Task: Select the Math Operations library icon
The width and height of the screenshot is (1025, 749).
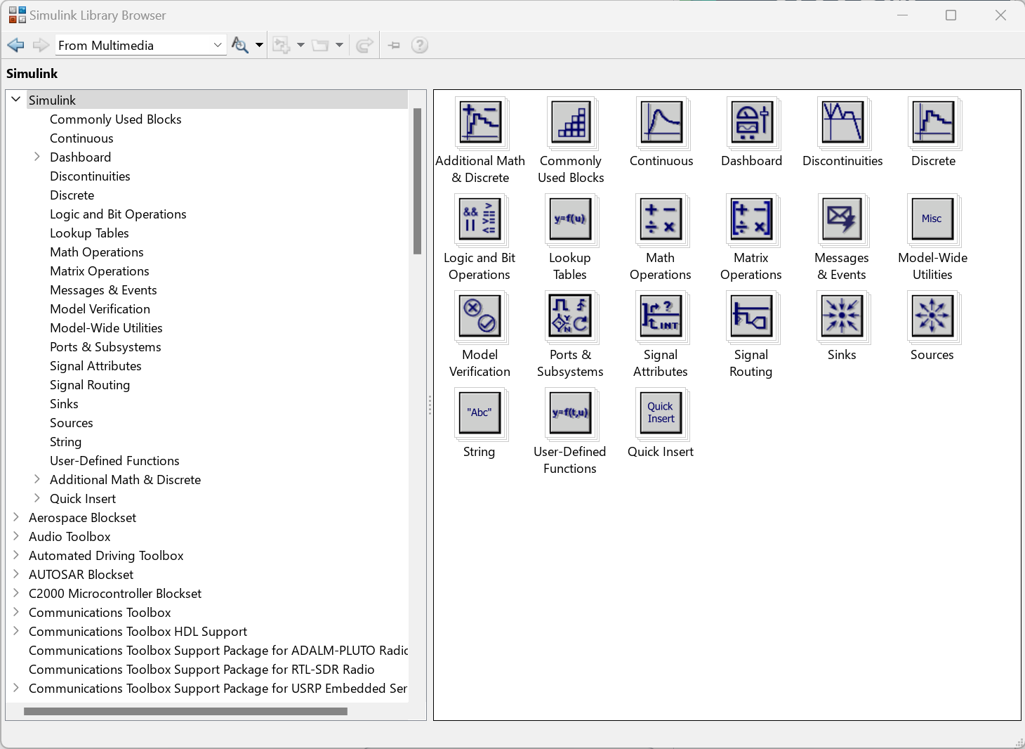Action: [x=660, y=220]
